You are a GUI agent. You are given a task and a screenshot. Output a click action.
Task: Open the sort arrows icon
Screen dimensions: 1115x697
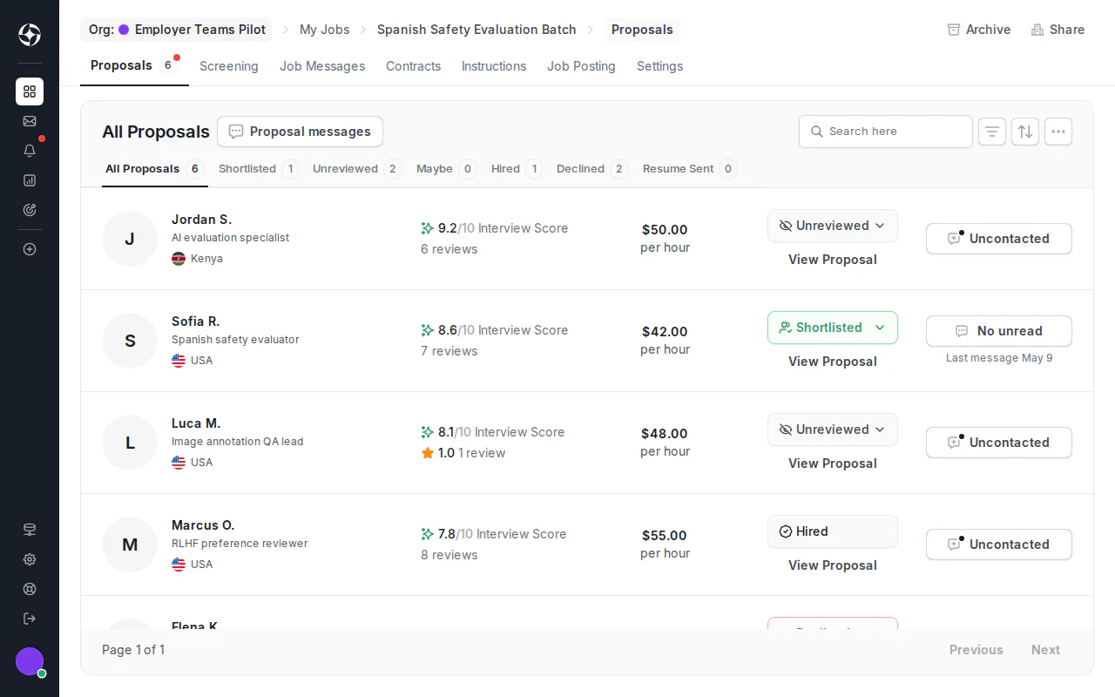pyautogui.click(x=1025, y=132)
